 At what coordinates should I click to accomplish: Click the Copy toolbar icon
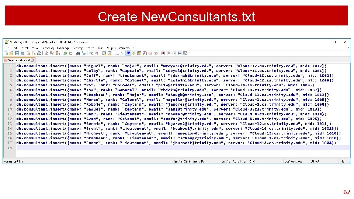[52, 53]
